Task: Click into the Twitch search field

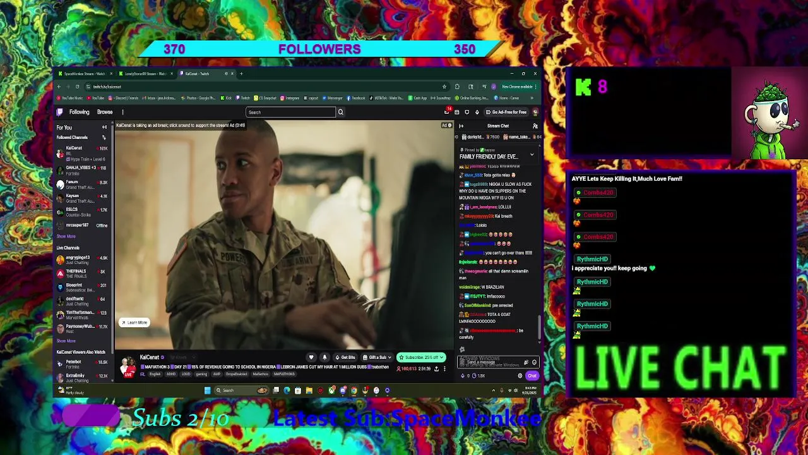Action: click(290, 112)
